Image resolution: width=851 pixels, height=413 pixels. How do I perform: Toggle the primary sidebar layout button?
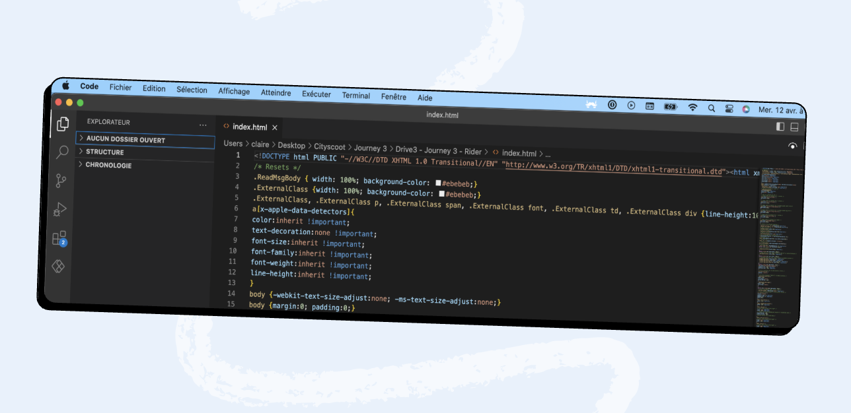[780, 127]
